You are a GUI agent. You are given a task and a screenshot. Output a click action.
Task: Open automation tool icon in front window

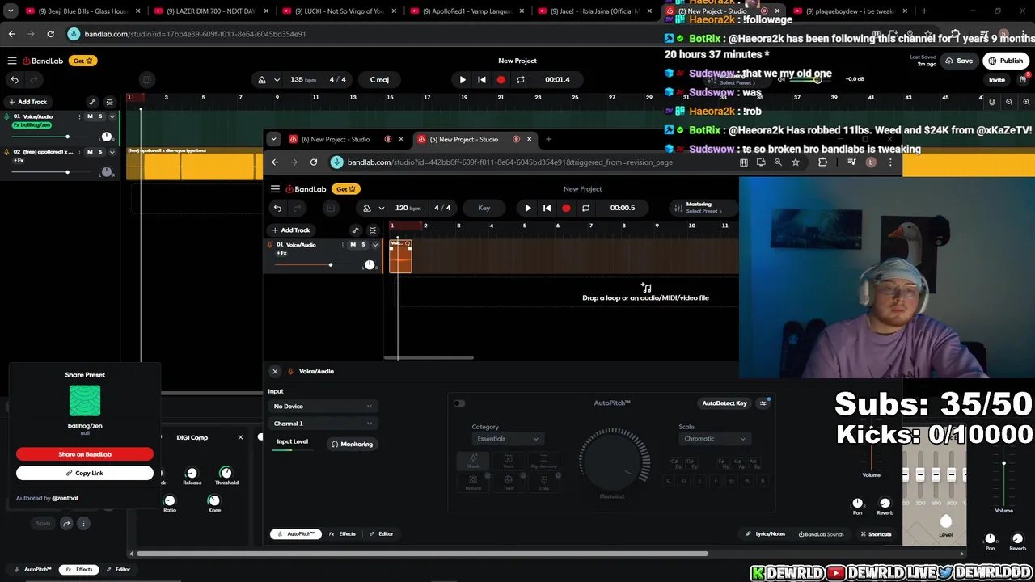click(x=354, y=230)
